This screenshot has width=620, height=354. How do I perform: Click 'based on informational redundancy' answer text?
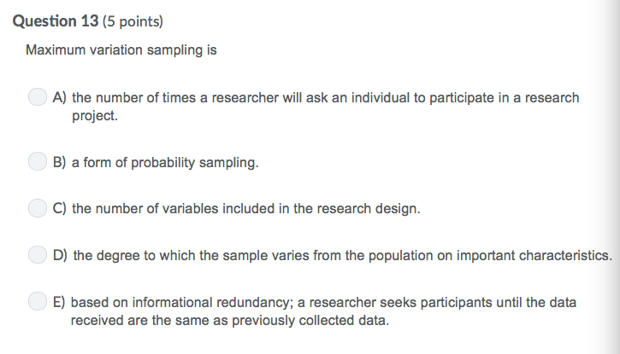point(323,303)
